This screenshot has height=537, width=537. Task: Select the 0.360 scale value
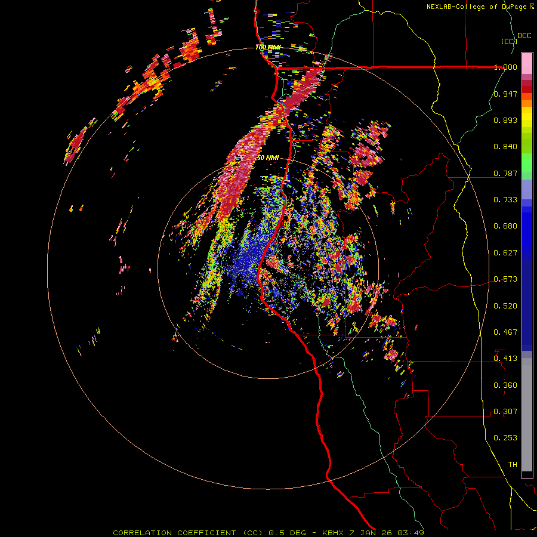tap(505, 385)
